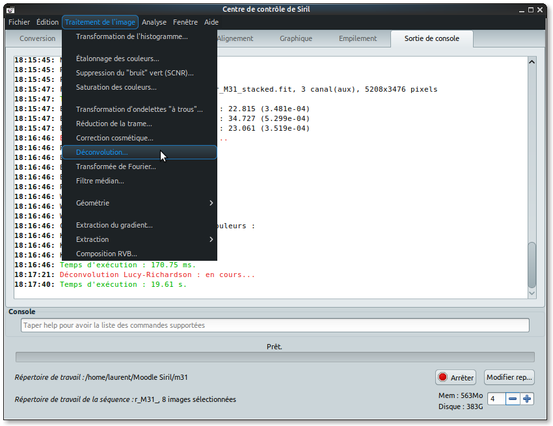Decrease thread count with minus icon
Screen dimensions: 553x426
pos(513,399)
